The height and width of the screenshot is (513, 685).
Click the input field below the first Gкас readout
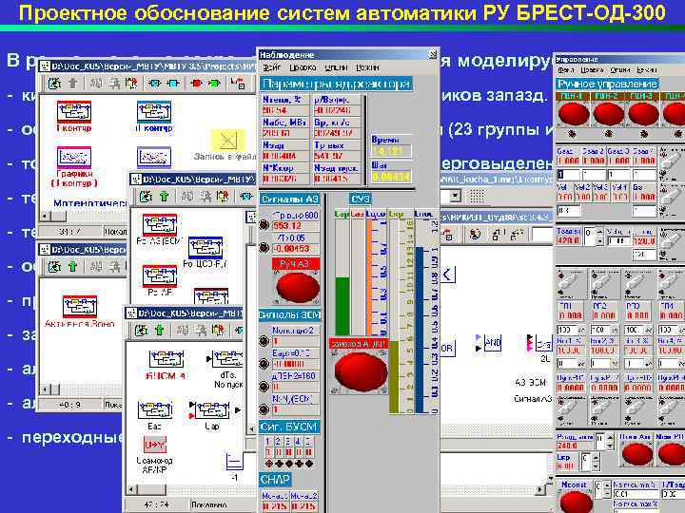coord(567,176)
